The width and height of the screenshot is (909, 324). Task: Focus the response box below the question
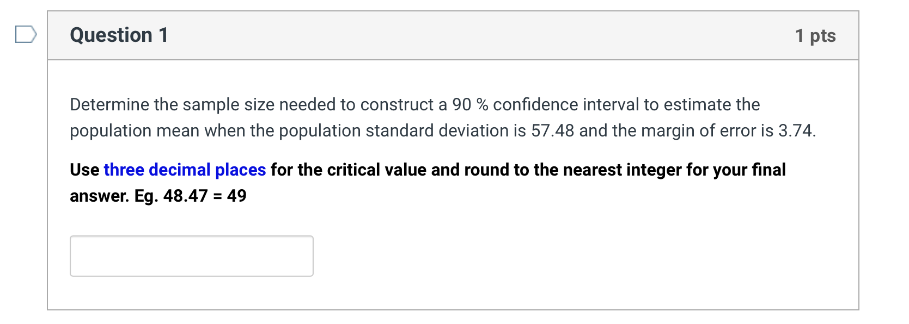191,256
